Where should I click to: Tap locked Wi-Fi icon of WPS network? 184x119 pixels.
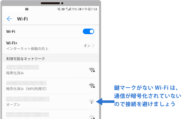(x=91, y=86)
